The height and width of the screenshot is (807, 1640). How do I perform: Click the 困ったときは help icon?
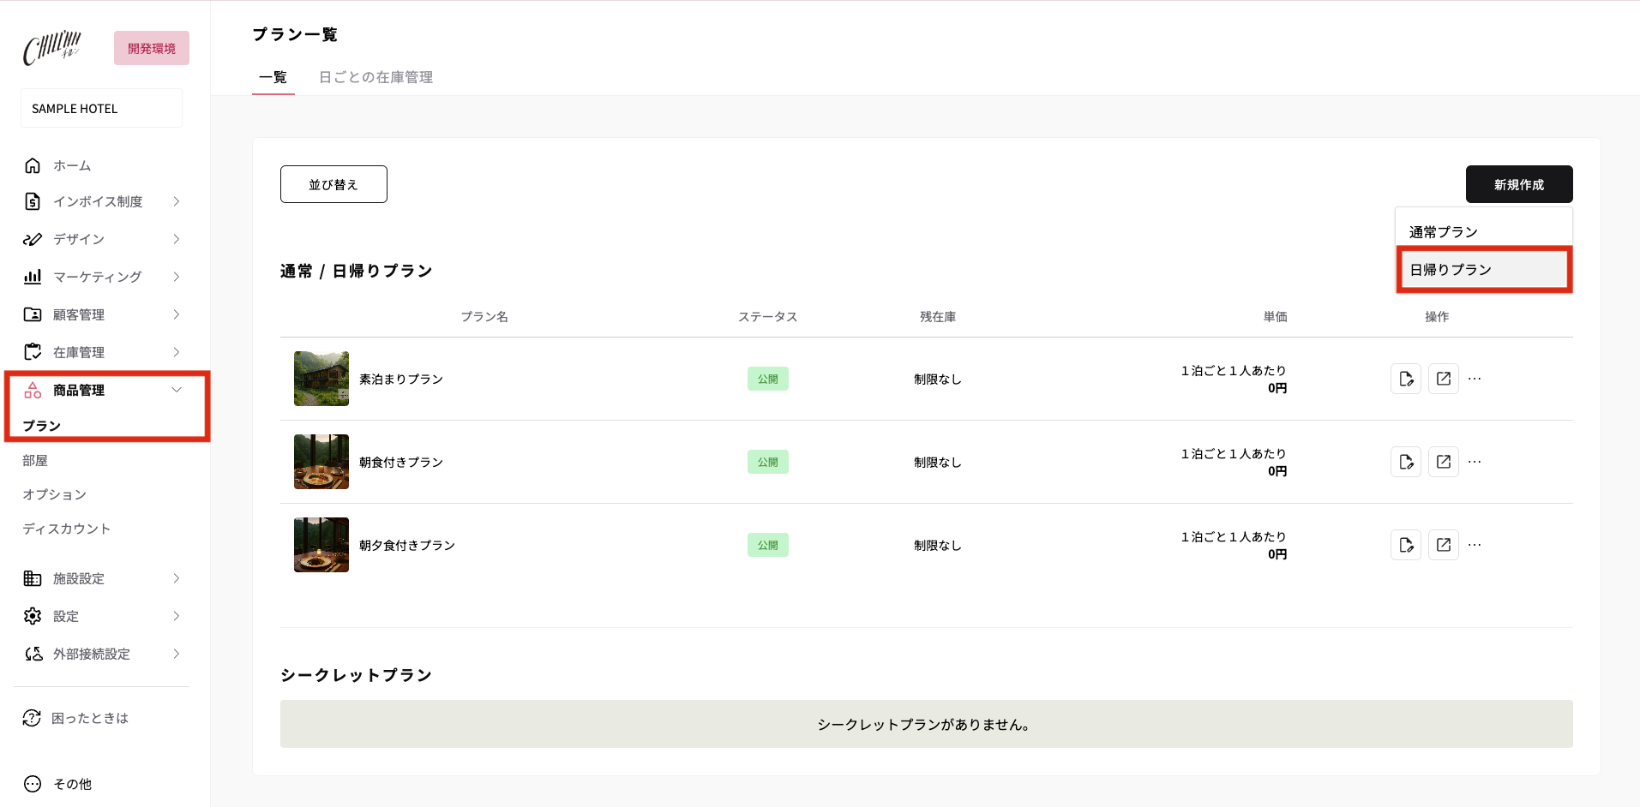tap(33, 718)
